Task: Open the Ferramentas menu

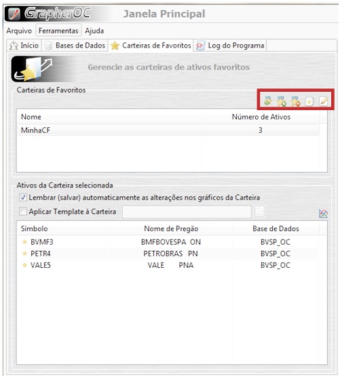Action: pos(58,31)
